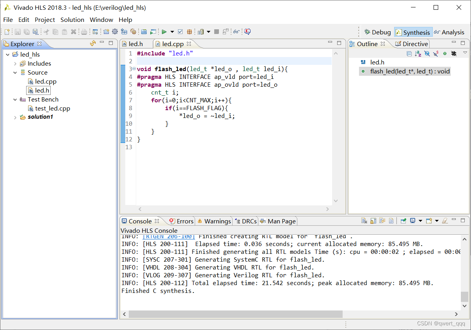Click Group Includes grid icon in Outline
471x330 pixels.
[454, 54]
